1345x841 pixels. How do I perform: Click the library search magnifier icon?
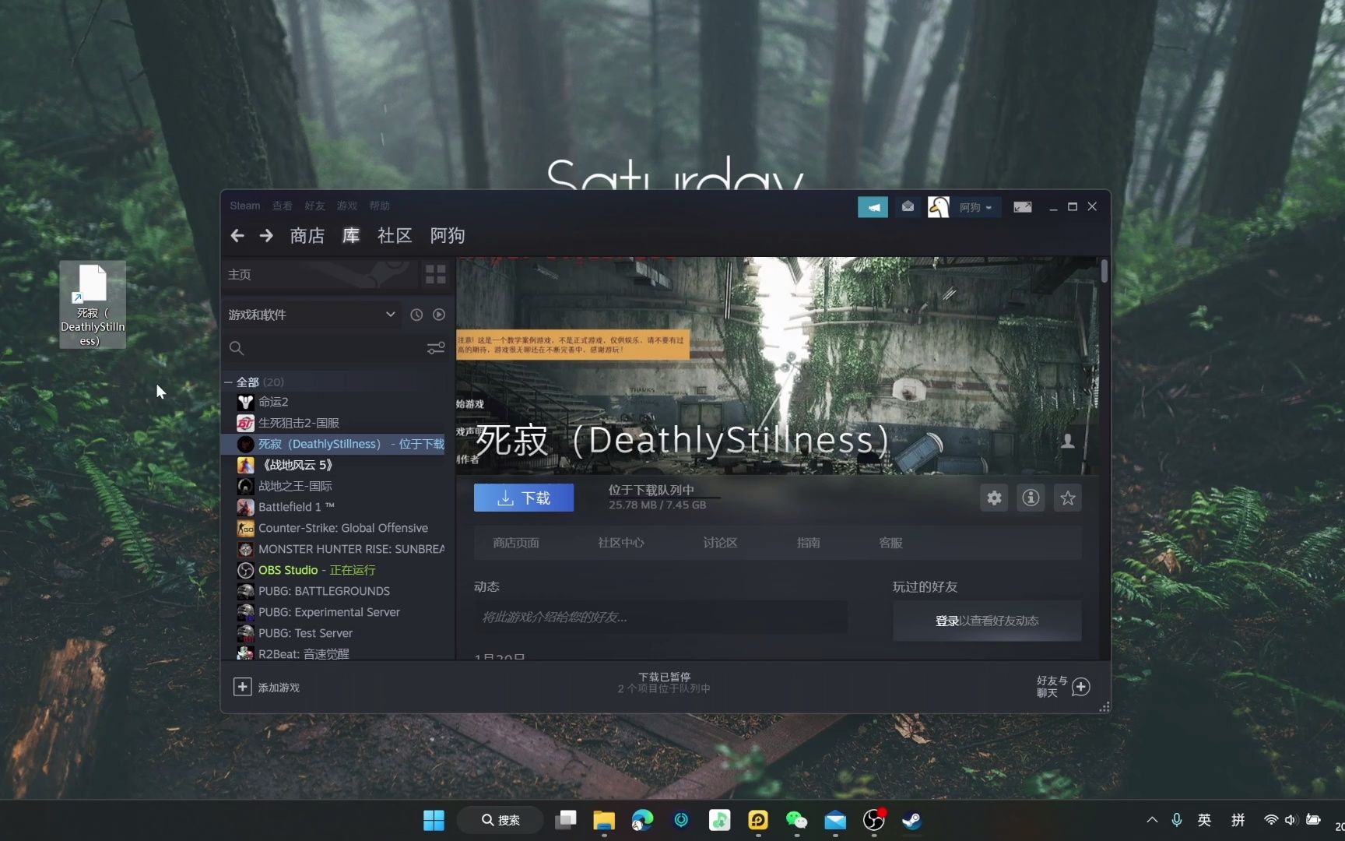coord(237,348)
